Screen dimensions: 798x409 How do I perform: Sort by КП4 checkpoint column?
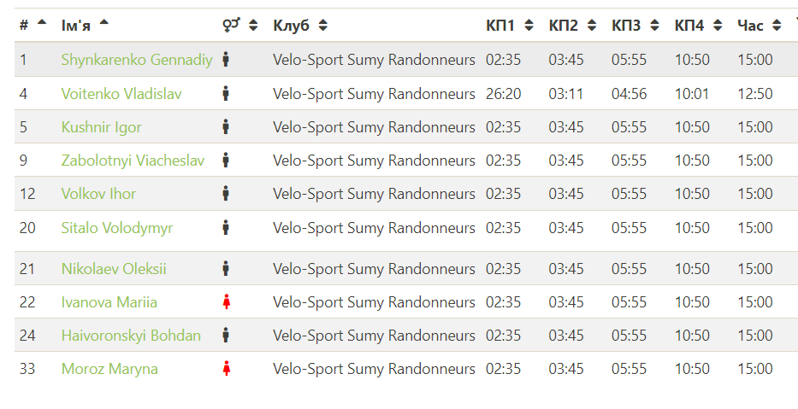click(718, 26)
